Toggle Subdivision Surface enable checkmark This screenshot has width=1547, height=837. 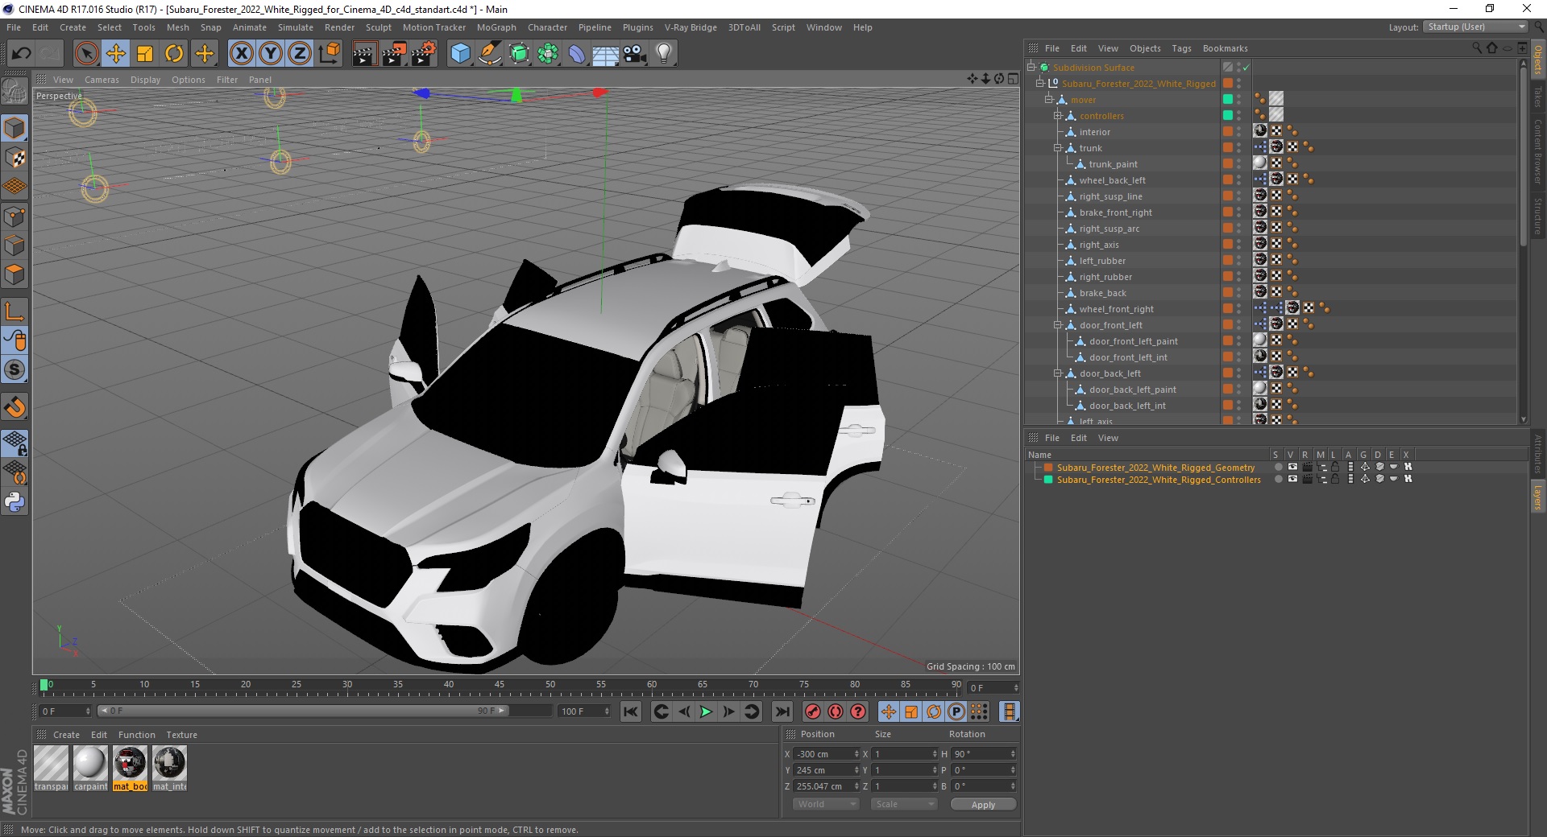click(1246, 68)
